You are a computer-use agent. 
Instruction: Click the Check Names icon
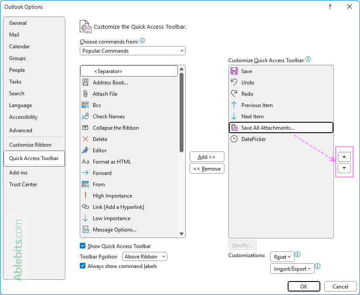click(x=85, y=117)
